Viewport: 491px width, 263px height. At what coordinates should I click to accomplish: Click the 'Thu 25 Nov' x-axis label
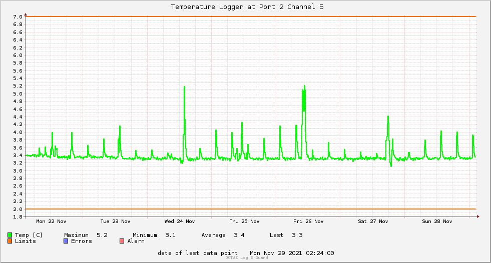(244, 221)
